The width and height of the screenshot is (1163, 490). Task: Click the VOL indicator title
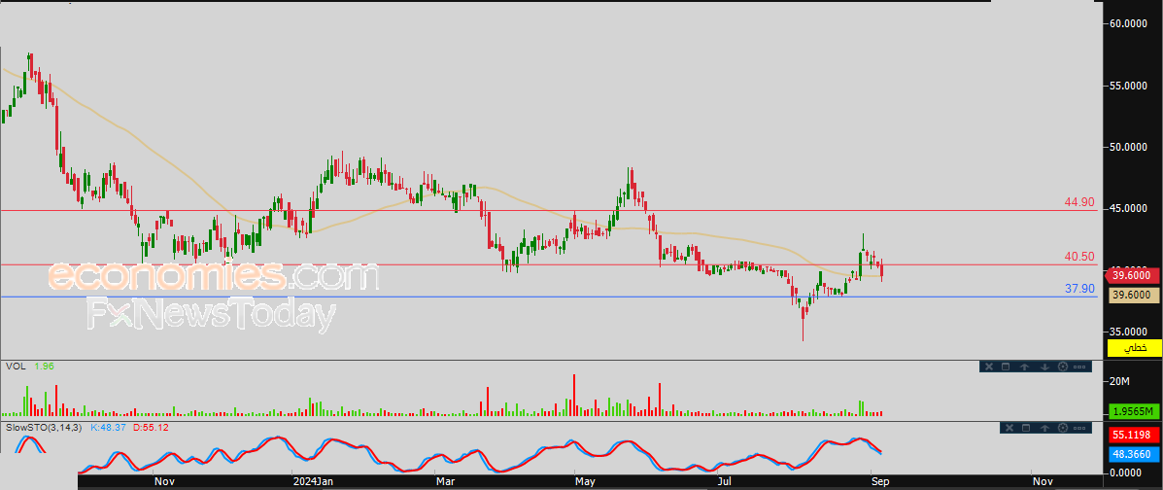[14, 366]
